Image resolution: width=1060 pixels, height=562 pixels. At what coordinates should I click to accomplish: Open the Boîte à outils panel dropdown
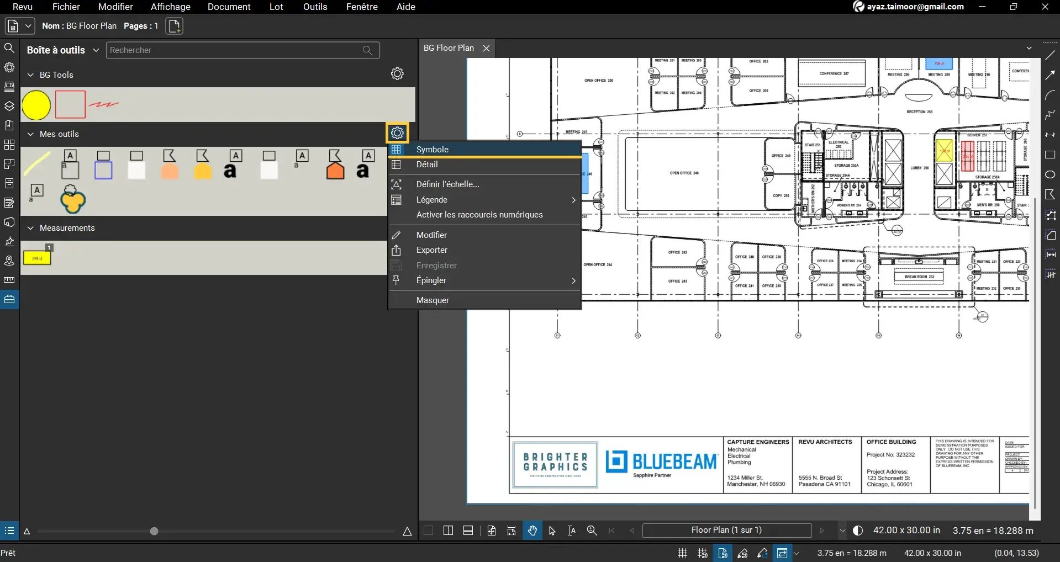coord(96,50)
